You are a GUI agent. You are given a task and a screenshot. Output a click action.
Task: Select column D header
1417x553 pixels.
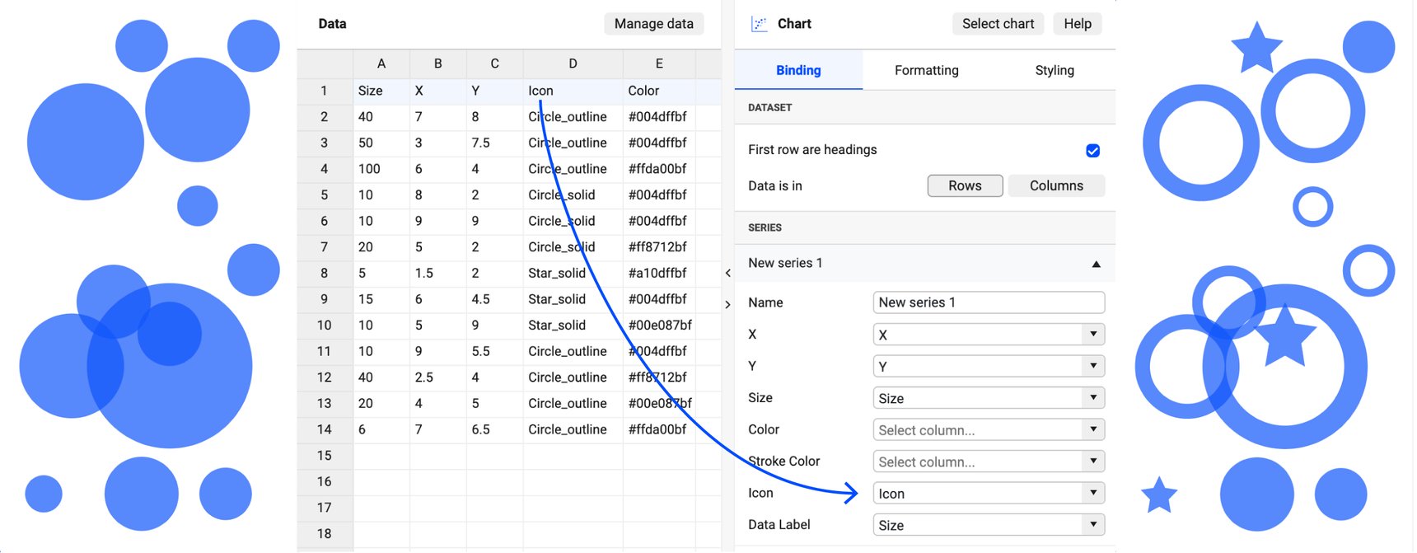point(573,63)
